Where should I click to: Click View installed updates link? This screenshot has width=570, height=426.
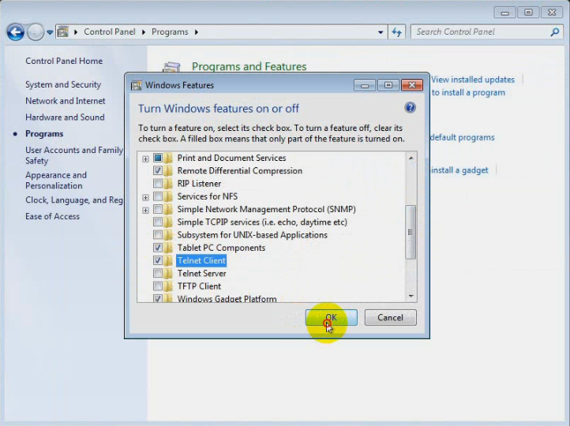coord(473,80)
